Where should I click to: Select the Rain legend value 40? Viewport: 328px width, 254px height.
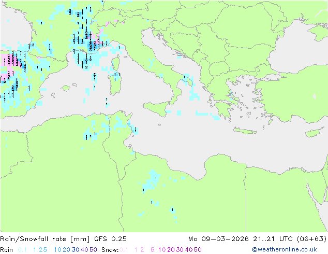click(84, 250)
